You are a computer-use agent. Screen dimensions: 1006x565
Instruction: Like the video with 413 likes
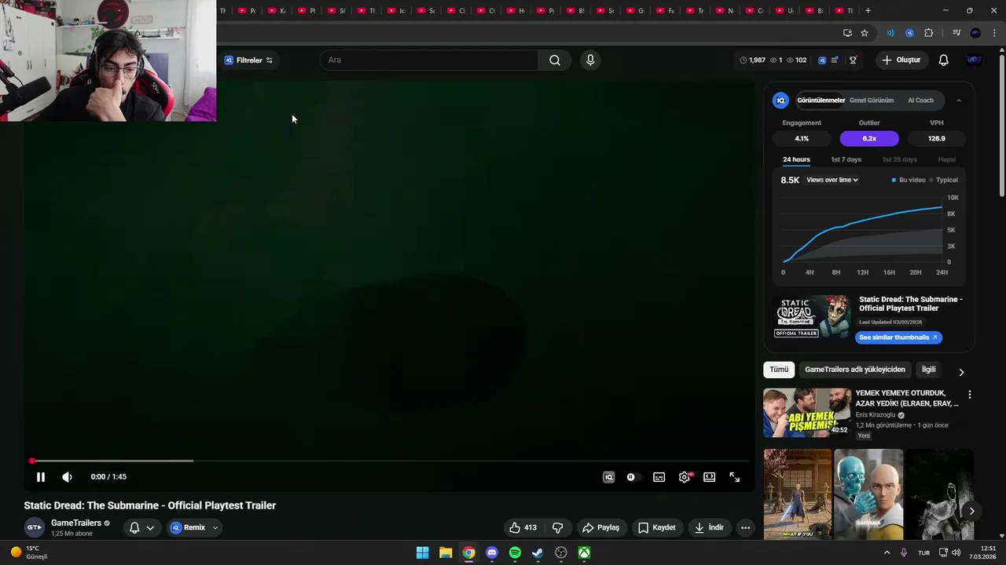pos(523,527)
